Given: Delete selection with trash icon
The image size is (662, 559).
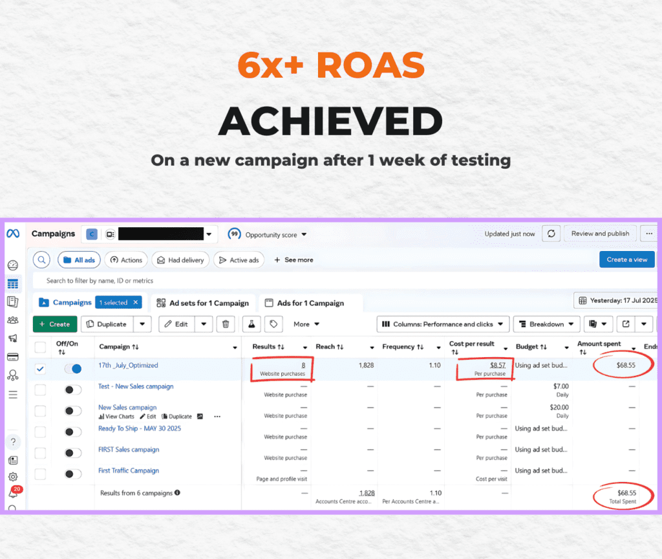Looking at the screenshot, I should [225, 324].
